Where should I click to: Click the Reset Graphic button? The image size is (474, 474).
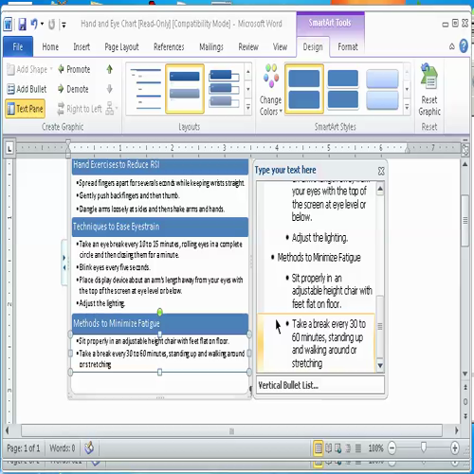[x=429, y=90]
